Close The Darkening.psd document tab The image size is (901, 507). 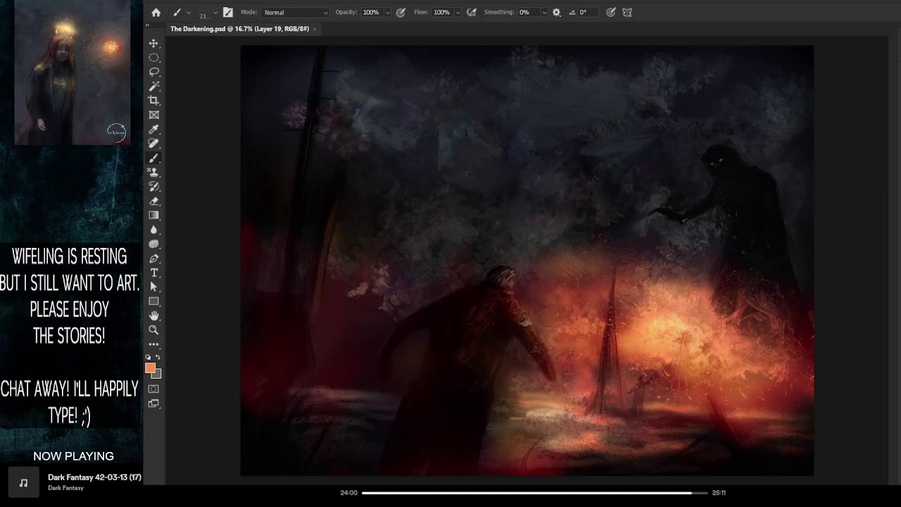point(315,29)
